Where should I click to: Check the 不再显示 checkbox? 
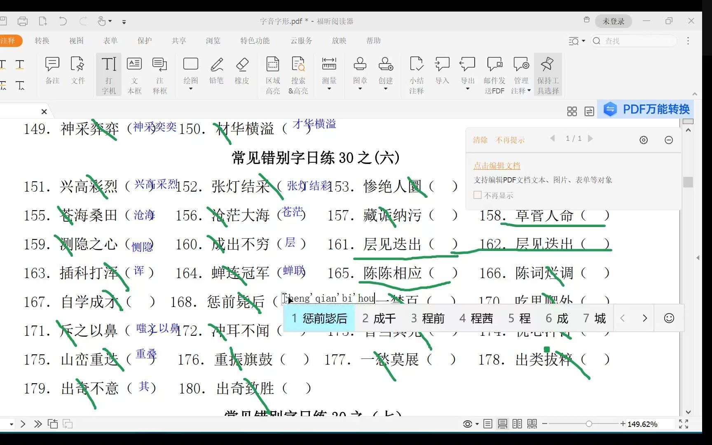tap(478, 195)
